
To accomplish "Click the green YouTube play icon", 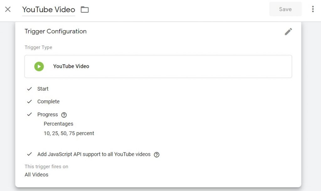I will tap(39, 66).
